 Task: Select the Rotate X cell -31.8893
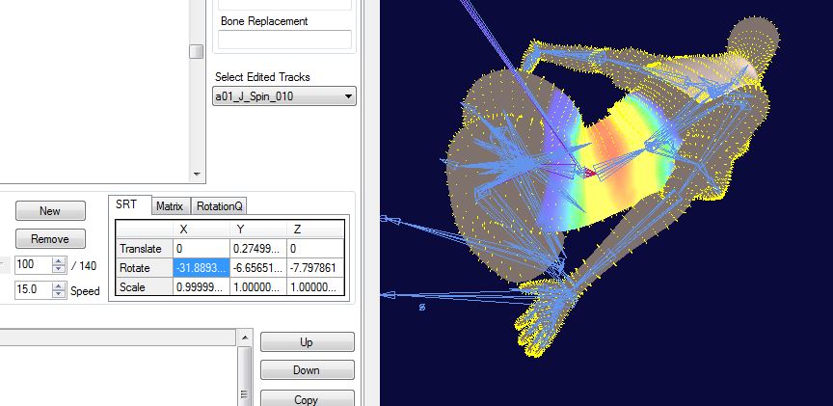(x=201, y=268)
